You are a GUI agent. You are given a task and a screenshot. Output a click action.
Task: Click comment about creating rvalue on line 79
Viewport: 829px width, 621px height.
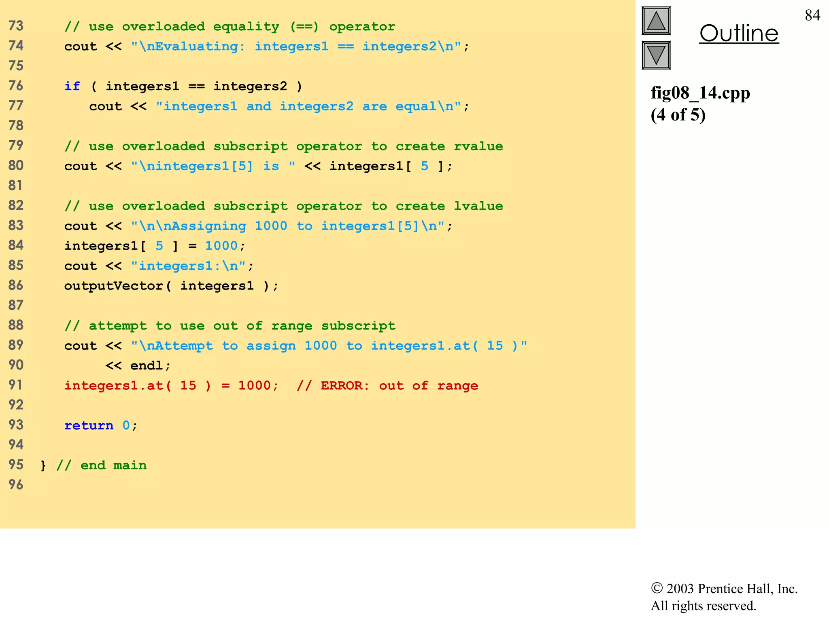coord(283,146)
